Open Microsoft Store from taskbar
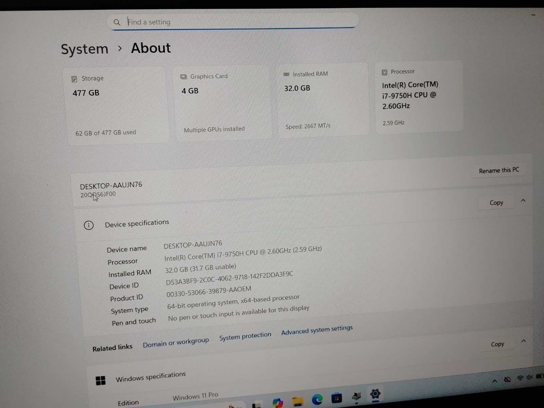This screenshot has width=544, height=408. [336, 397]
